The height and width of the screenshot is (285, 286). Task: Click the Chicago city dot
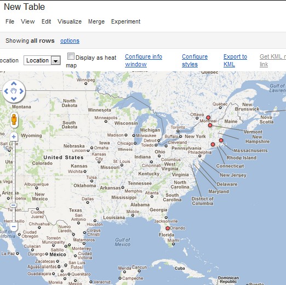click(x=135, y=144)
